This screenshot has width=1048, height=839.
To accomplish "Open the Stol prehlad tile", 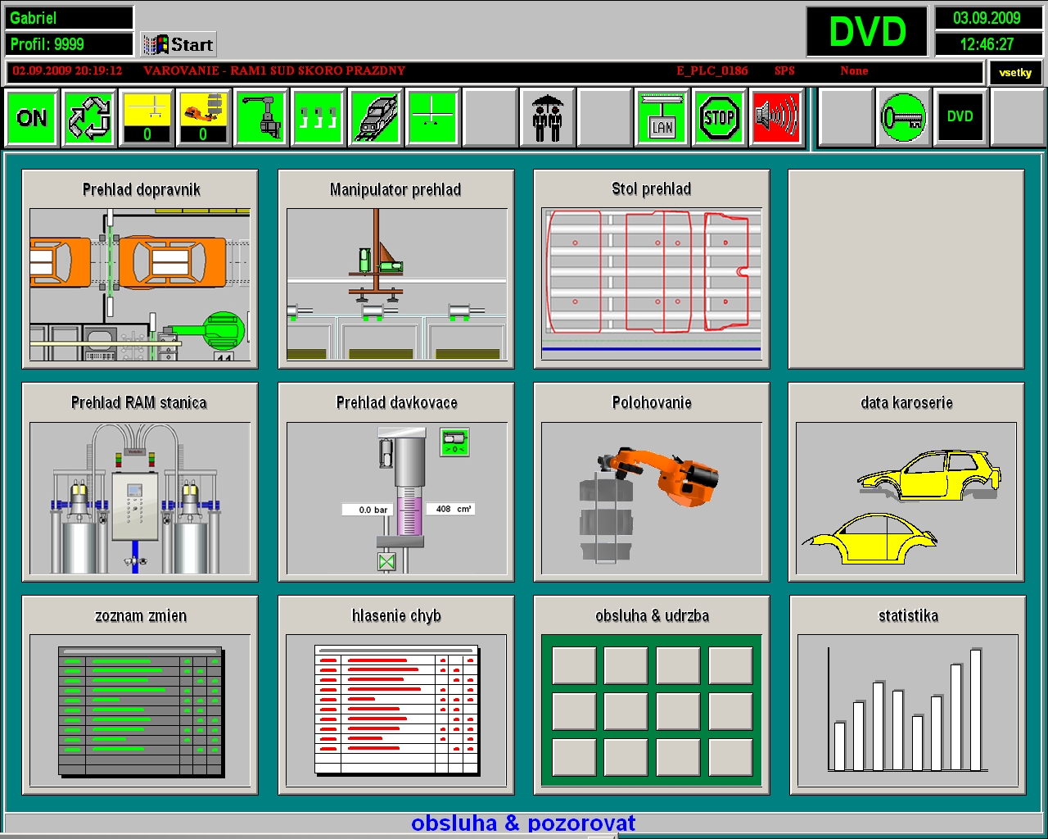I will tap(652, 269).
